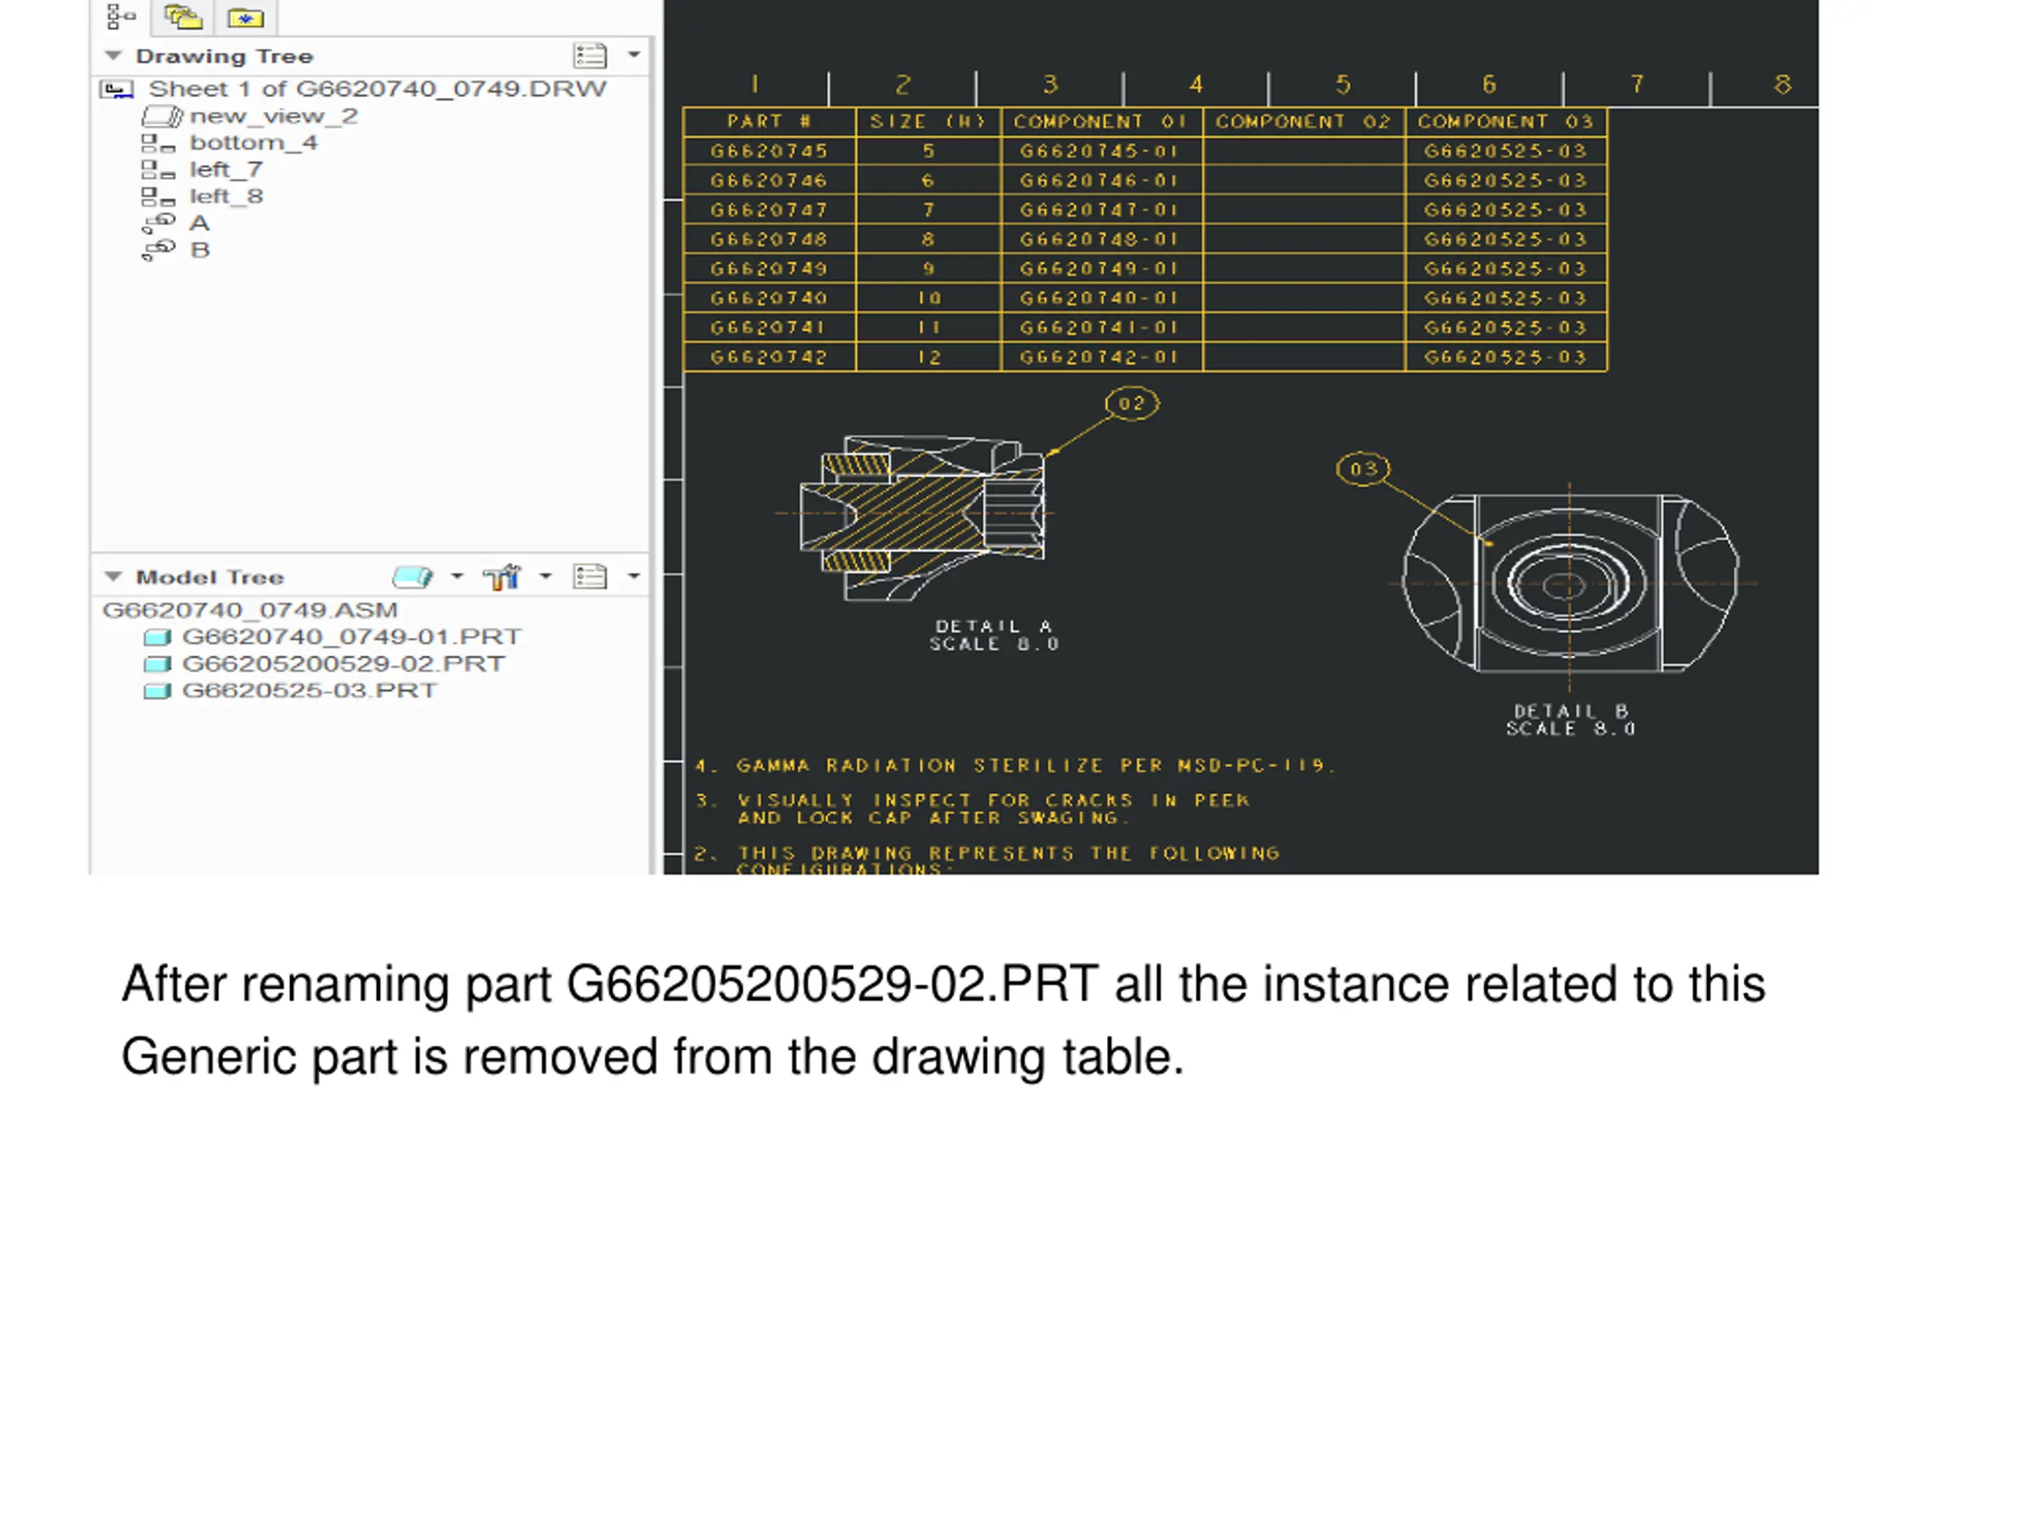Click part icon beside G6620740_0749-01.PRT
The image size is (2018, 1513).
[x=157, y=637]
